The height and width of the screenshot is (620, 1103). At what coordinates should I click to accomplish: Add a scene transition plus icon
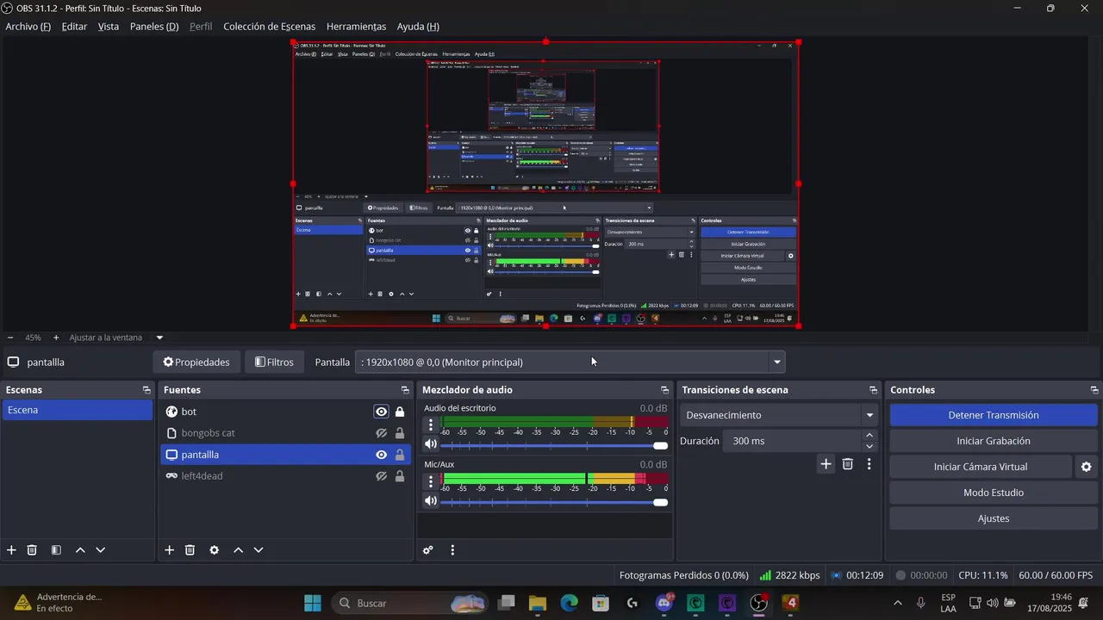826,464
